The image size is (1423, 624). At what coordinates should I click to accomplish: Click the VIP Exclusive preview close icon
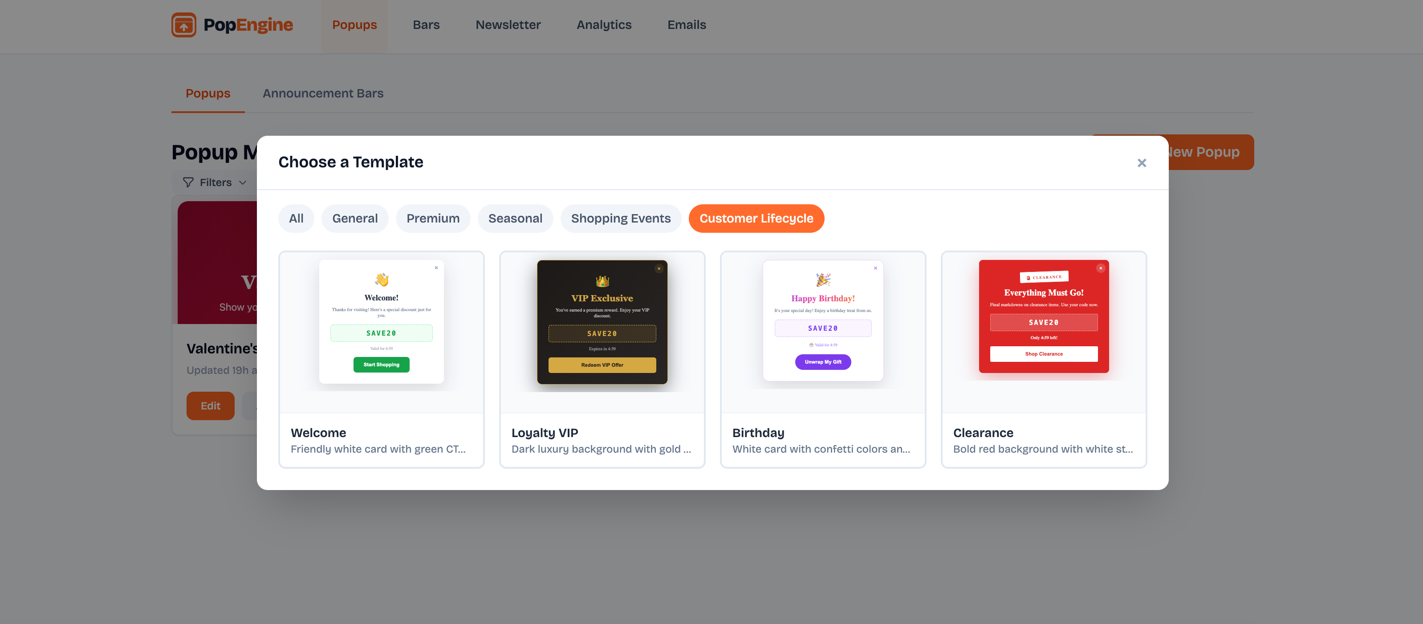pyautogui.click(x=659, y=268)
